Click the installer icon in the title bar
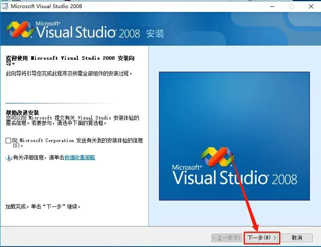Viewport: 321px width, 247px height. (x=5, y=6)
